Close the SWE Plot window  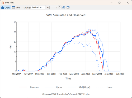pyautogui.click(x=128, y=3)
